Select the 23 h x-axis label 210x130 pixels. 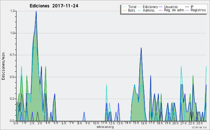(x=199, y=123)
